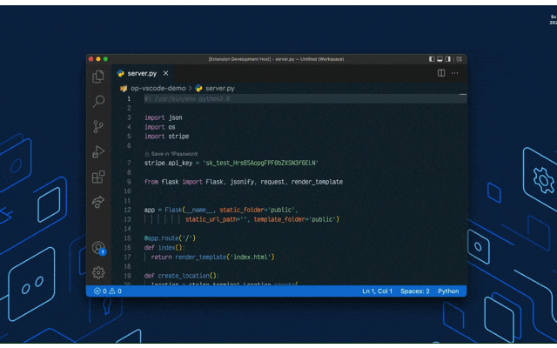The height and width of the screenshot is (348, 557).
Task: Open the Run and Debug view
Action: click(98, 151)
